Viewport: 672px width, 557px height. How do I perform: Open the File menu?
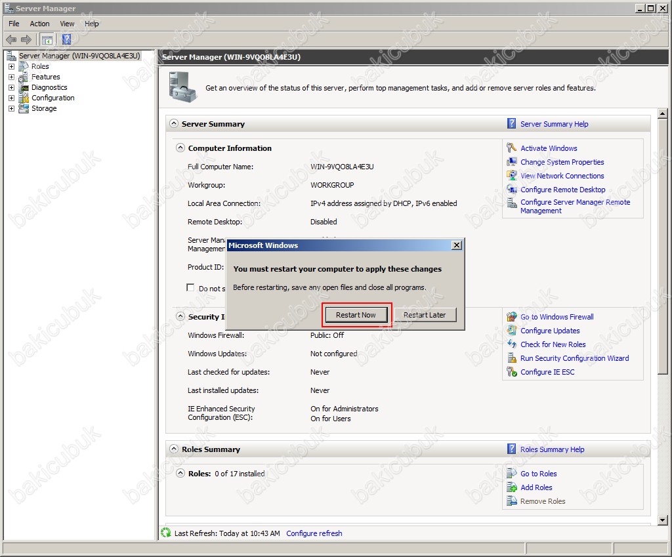[x=14, y=24]
